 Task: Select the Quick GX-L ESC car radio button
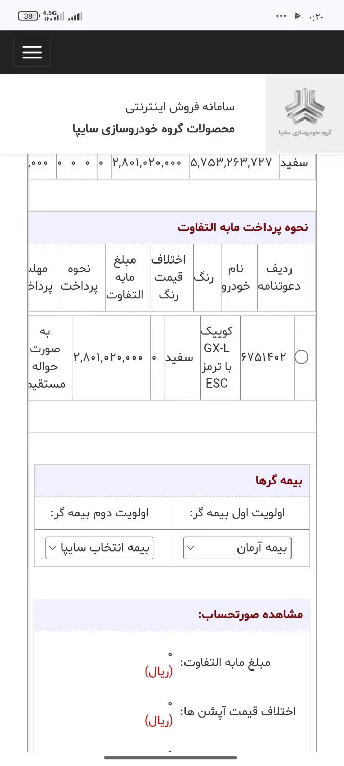point(302,357)
